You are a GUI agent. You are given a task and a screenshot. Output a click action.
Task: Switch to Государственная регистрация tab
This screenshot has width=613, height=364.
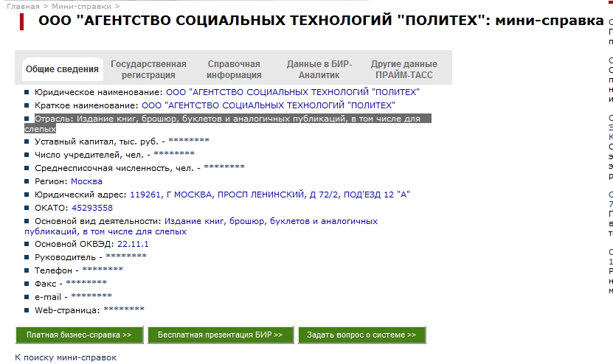pos(148,69)
